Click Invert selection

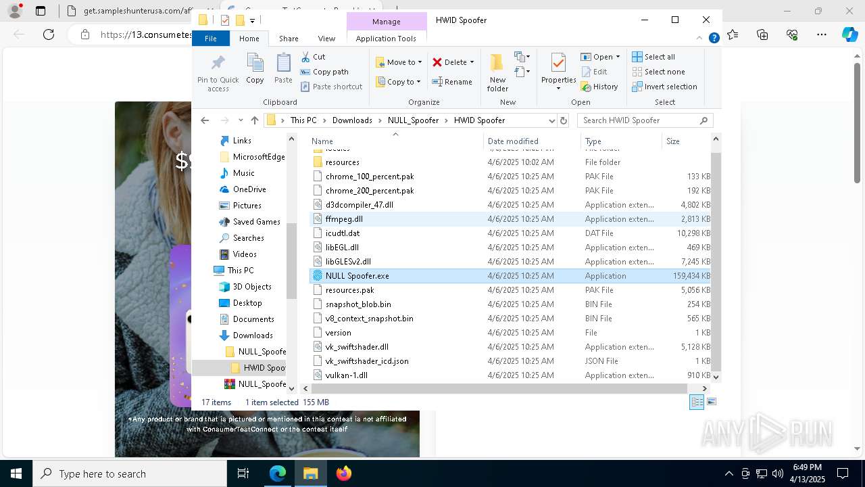(x=664, y=87)
